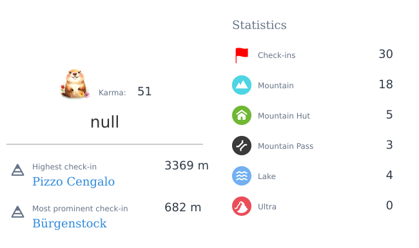419x248 pixels.
Task: Click the blue Lake waves icon
Action: pos(242,176)
